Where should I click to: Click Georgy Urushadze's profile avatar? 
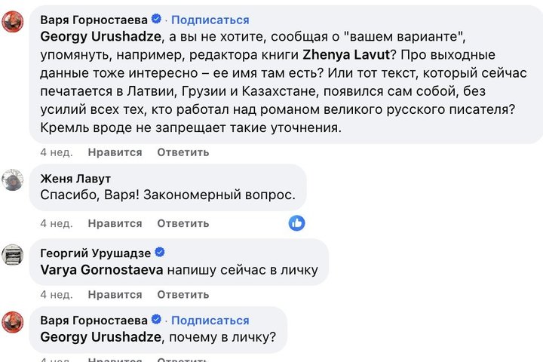pos(14,254)
